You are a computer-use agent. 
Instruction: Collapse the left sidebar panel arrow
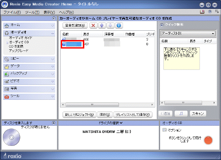pyautogui.click(x=54, y=18)
